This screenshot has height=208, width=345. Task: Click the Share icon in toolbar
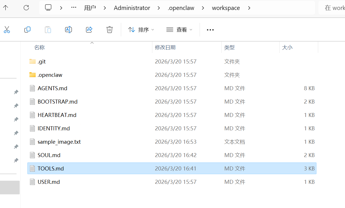pos(89,30)
